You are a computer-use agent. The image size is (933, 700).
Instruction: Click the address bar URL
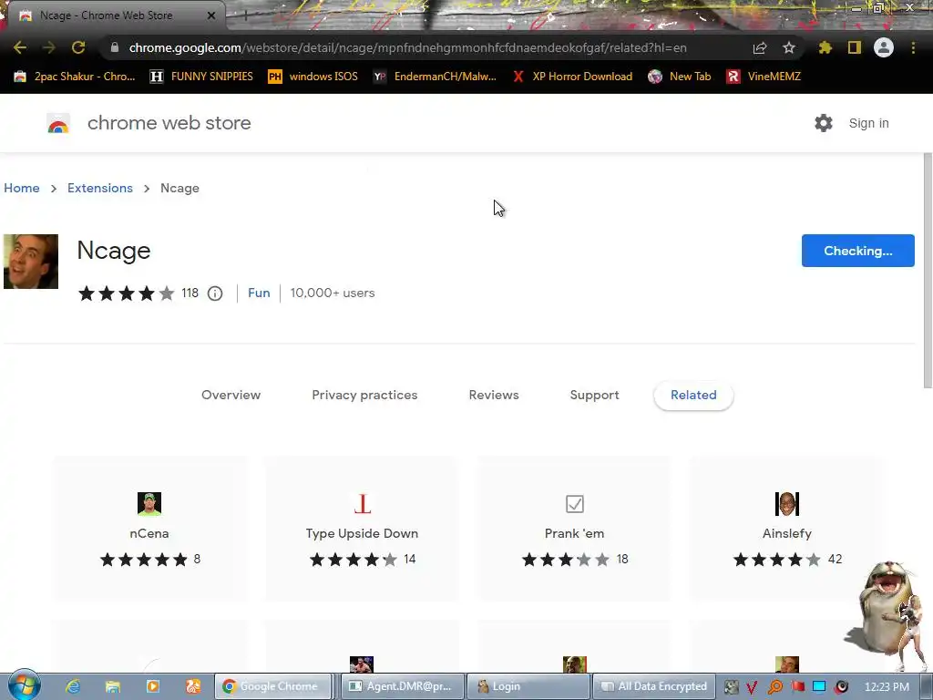(407, 47)
